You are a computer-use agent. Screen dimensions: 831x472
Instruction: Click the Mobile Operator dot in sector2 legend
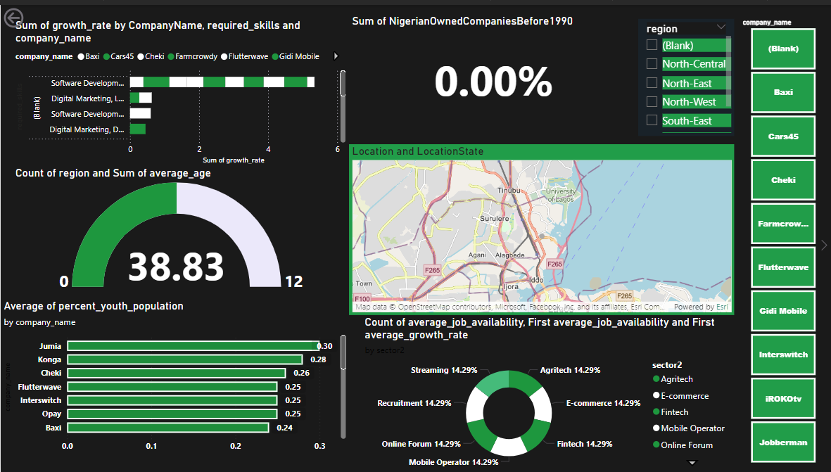click(x=656, y=428)
